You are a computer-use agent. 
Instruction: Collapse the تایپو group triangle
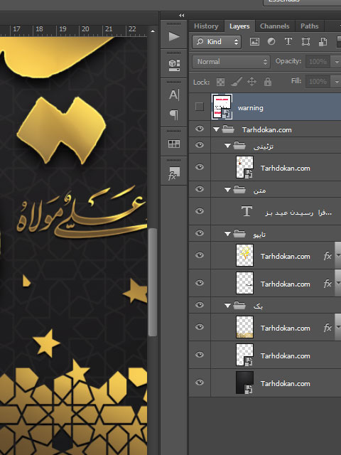[227, 234]
